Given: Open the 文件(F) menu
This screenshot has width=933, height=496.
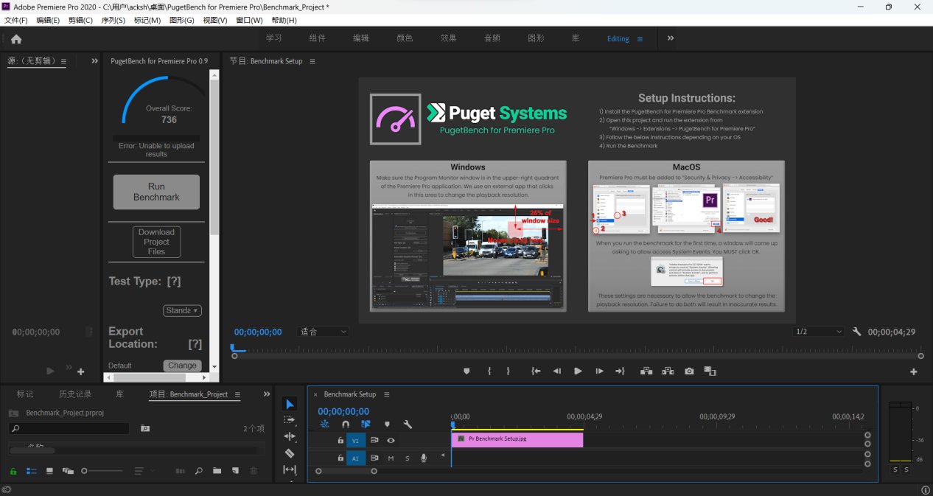Looking at the screenshot, I should 15,21.
